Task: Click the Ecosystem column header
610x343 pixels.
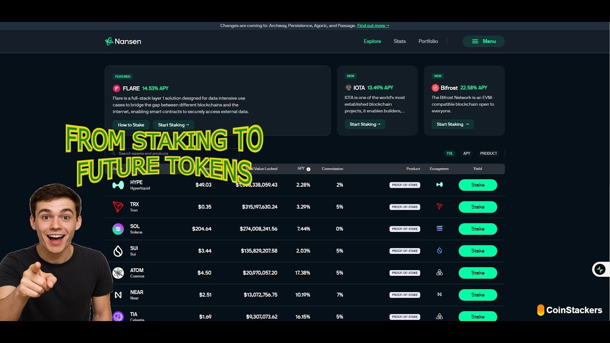Action: (439, 169)
